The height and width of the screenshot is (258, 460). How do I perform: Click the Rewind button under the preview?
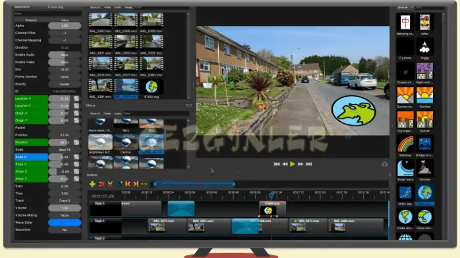(285, 164)
